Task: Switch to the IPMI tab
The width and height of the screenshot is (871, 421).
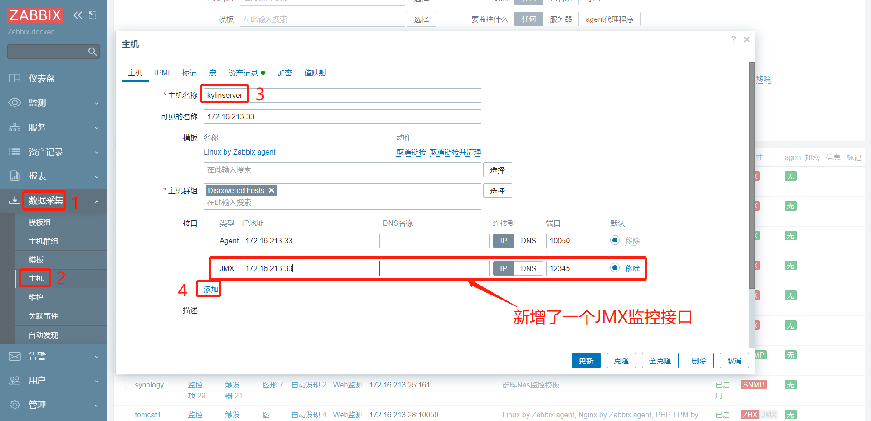Action: pyautogui.click(x=162, y=73)
